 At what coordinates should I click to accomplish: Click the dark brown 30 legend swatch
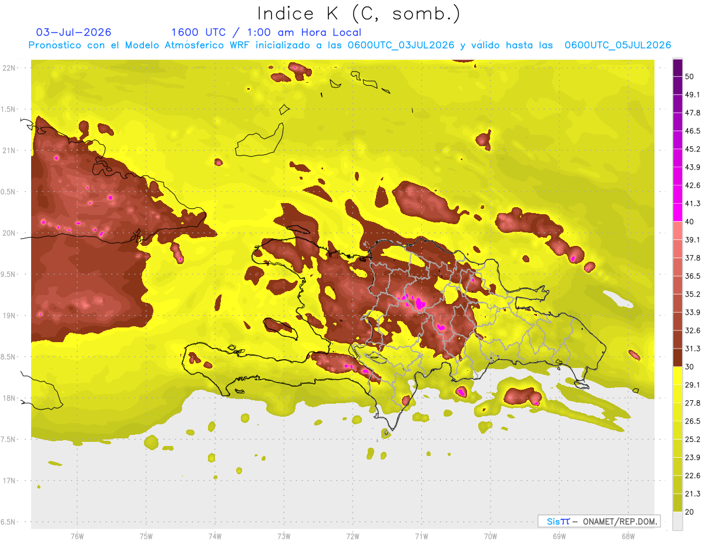pyautogui.click(x=677, y=357)
